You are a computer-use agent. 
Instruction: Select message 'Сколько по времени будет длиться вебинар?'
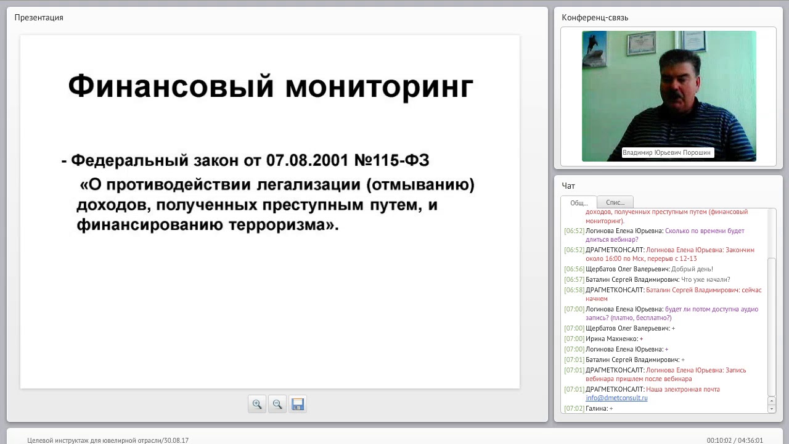coord(665,235)
